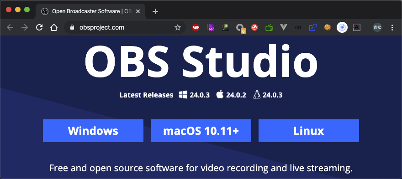
Task: Click the browser forward arrow
Action: pos(25,27)
